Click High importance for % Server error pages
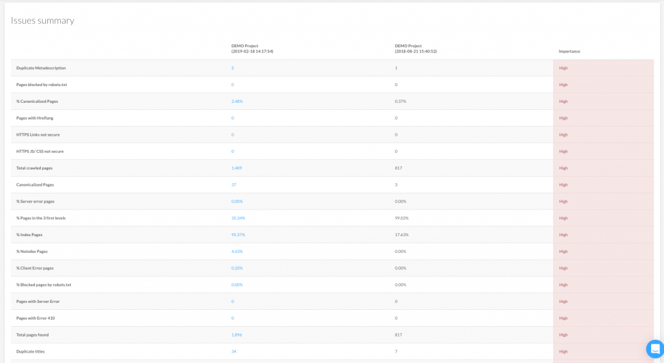 point(563,202)
